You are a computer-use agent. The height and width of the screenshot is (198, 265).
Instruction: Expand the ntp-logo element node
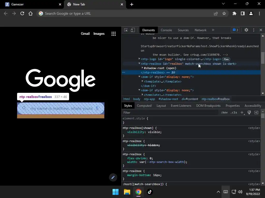[139, 59]
